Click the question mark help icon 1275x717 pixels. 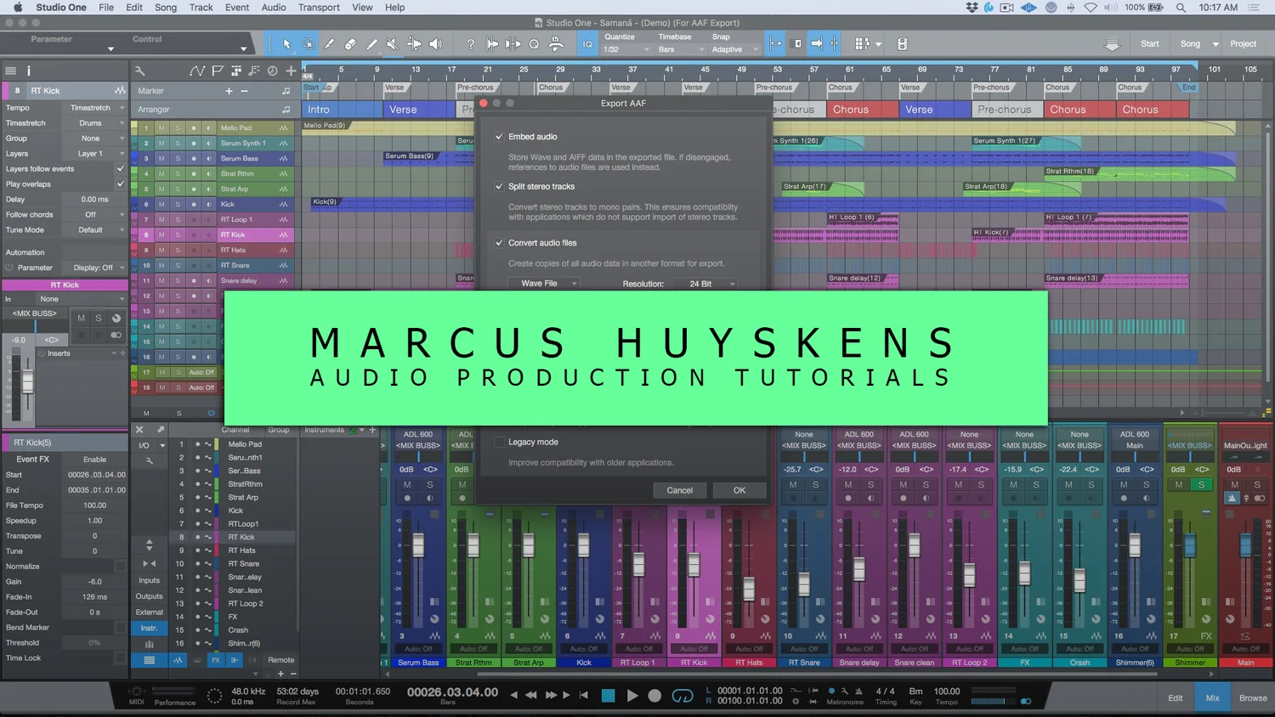point(470,44)
